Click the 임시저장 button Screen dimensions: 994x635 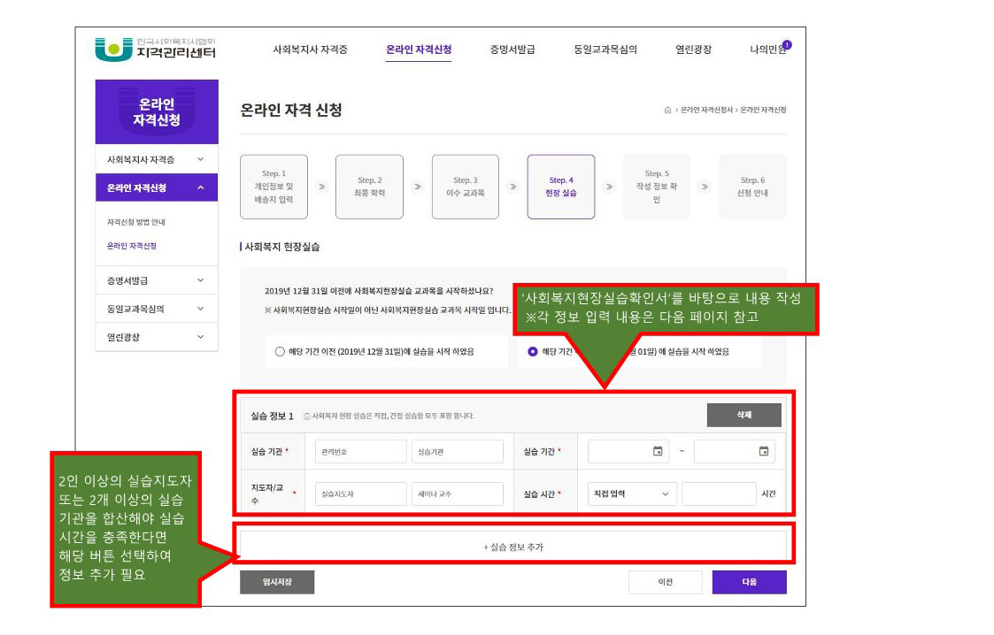tap(277, 583)
